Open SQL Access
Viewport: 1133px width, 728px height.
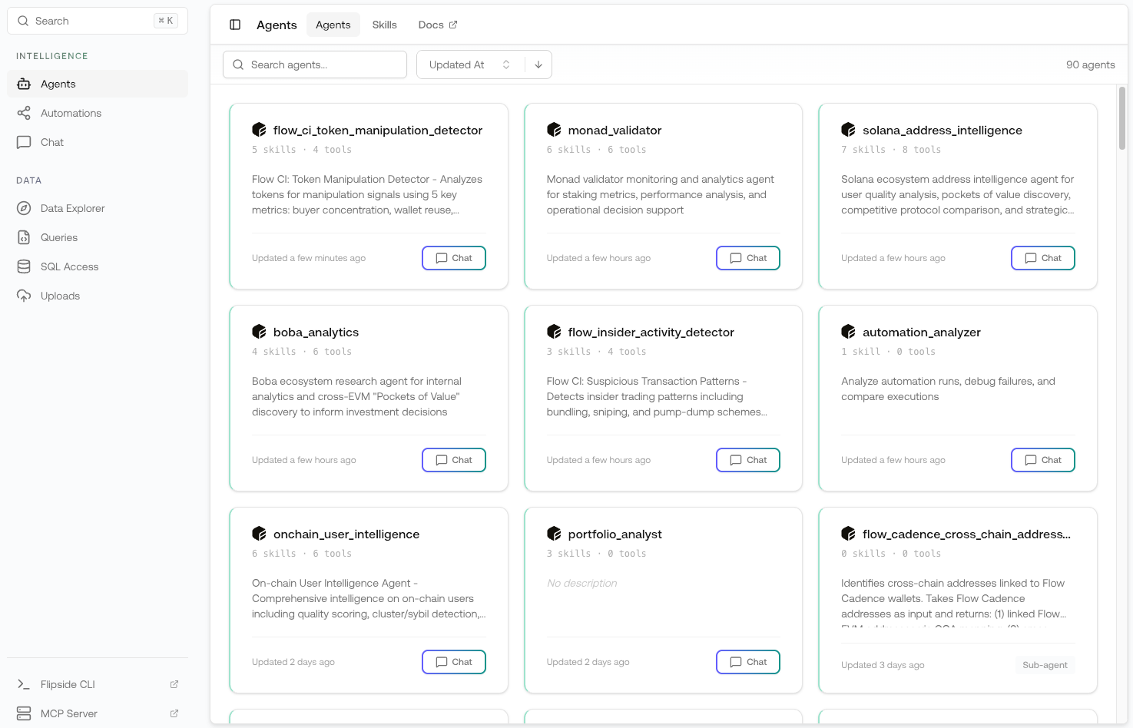pyautogui.click(x=69, y=266)
